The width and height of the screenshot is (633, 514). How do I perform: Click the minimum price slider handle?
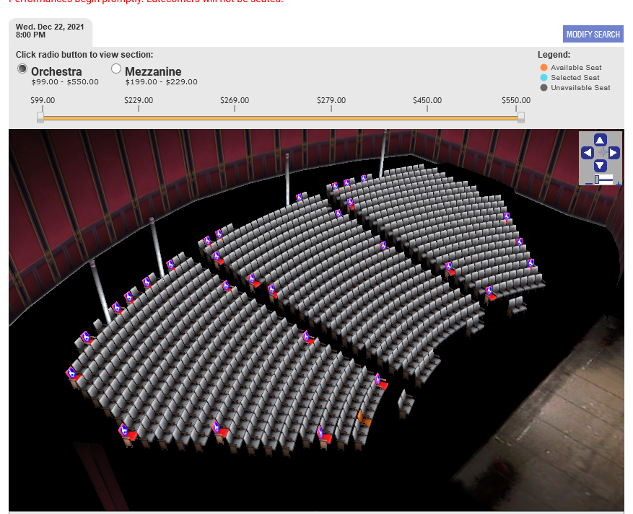click(x=40, y=117)
